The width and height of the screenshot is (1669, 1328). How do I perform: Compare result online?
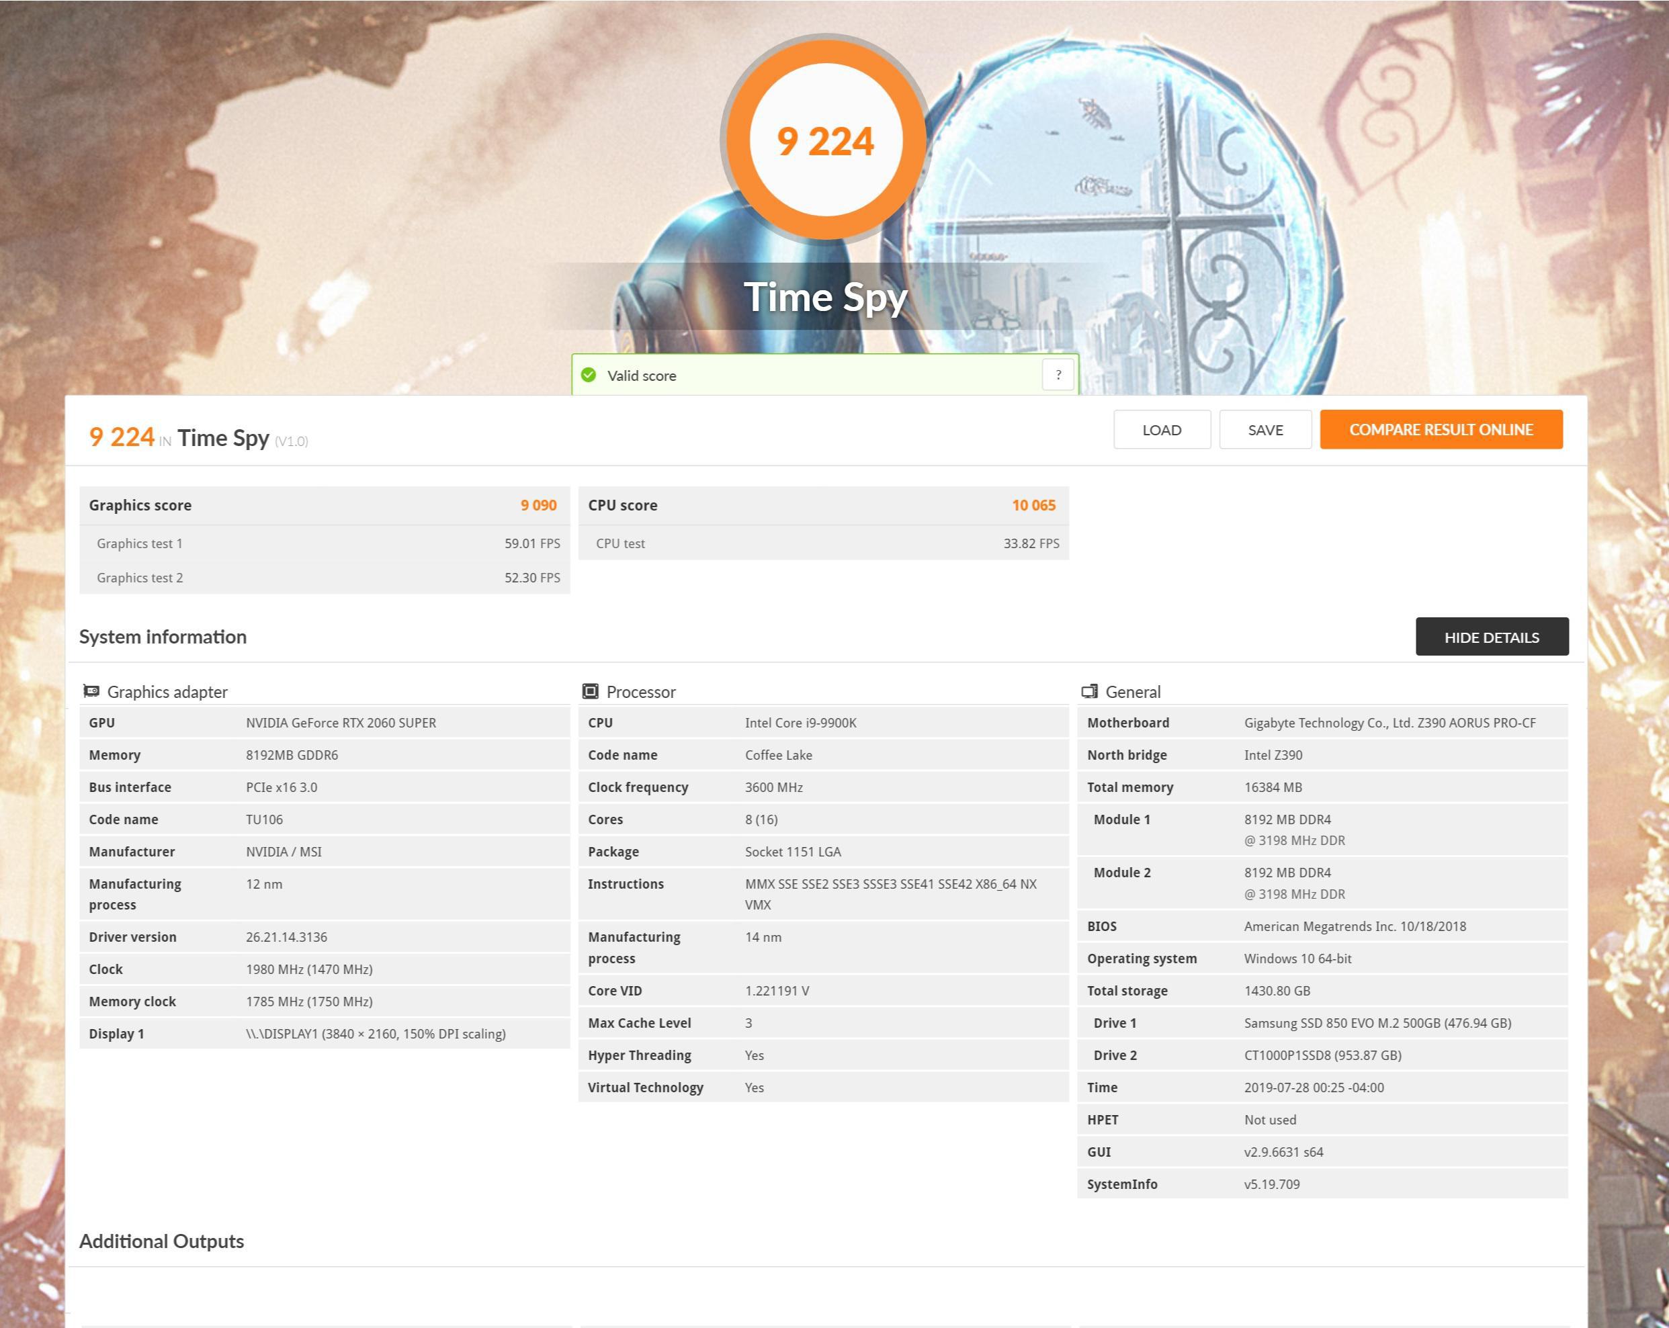pos(1441,429)
